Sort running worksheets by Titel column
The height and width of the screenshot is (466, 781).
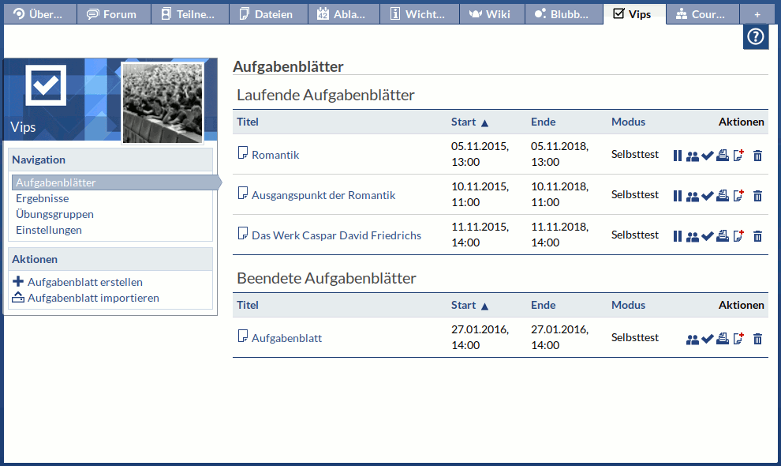(x=248, y=122)
